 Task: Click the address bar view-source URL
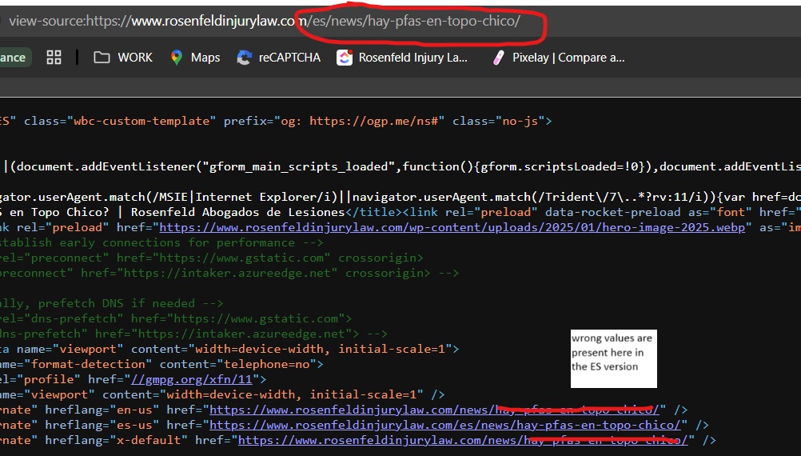[264, 21]
